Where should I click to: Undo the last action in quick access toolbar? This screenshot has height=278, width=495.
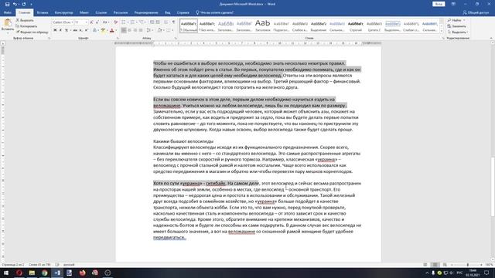click(x=15, y=4)
